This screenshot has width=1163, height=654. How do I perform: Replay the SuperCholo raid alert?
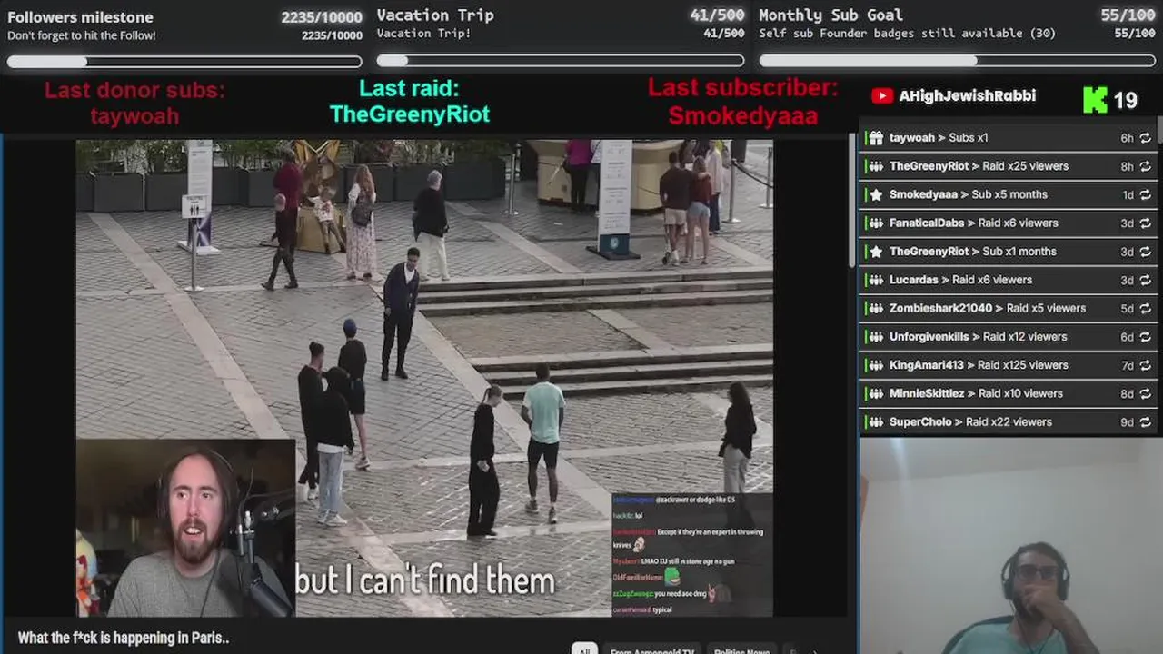1145,422
